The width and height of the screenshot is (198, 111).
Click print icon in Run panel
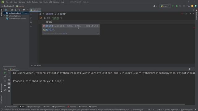point(9,87)
